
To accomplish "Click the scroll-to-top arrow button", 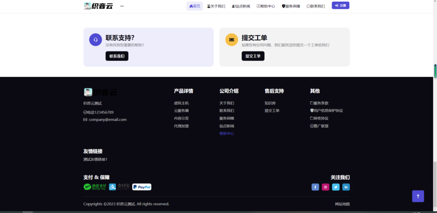I will click(418, 196).
